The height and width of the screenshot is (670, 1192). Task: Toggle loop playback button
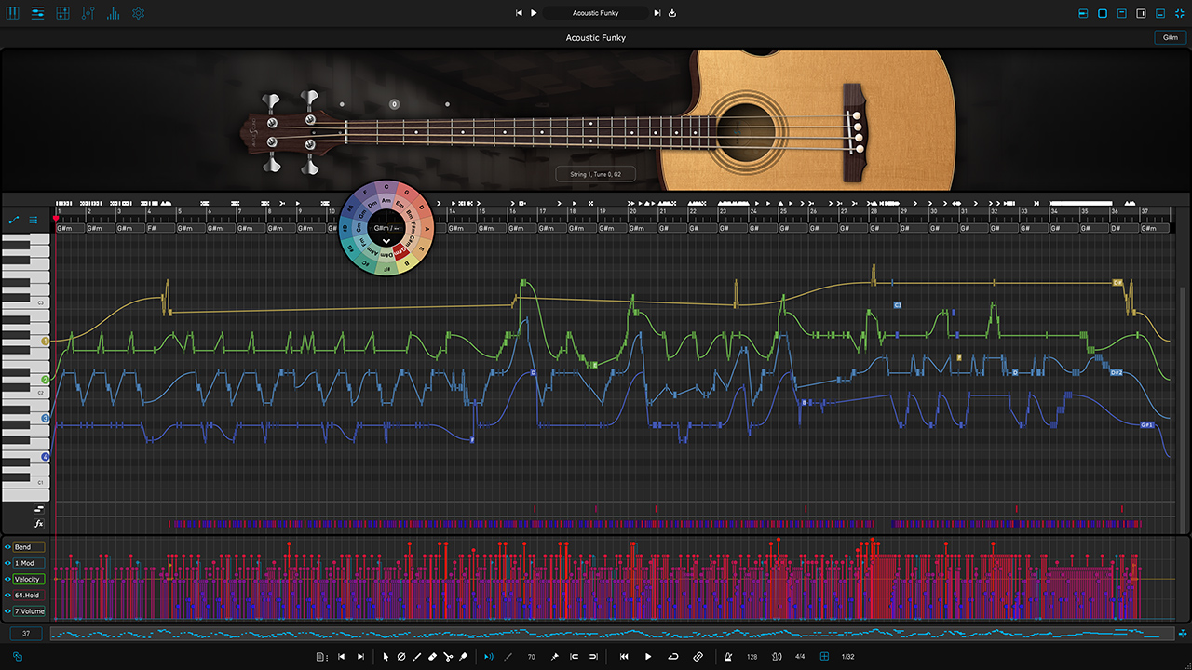[x=673, y=656]
